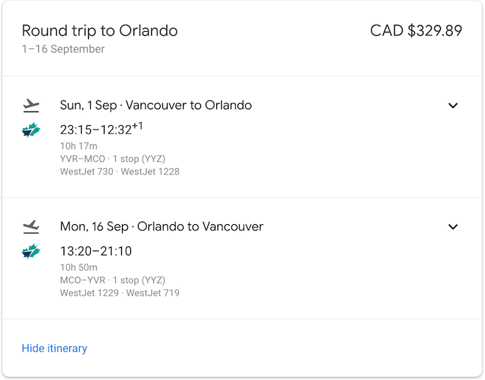Click Hide itinerary link
Screen dimensions: 485x380
coord(55,348)
